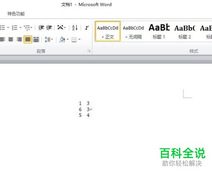The height and width of the screenshot is (172, 212).
Task: Align text right
Action: pos(19,39)
